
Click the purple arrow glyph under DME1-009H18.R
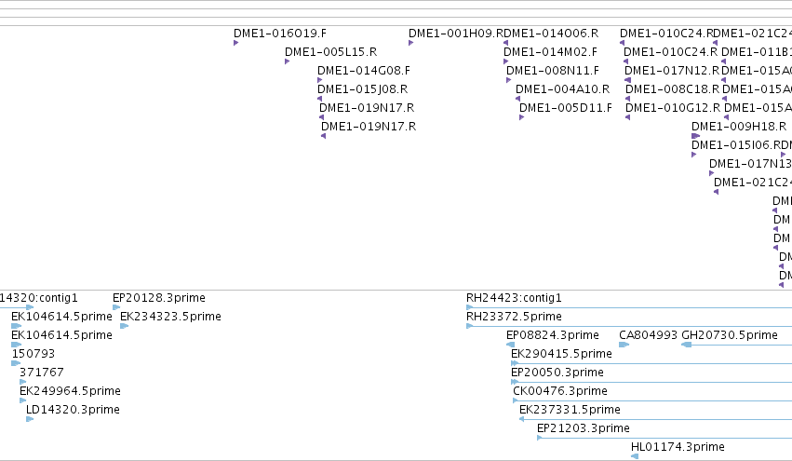coord(695,136)
